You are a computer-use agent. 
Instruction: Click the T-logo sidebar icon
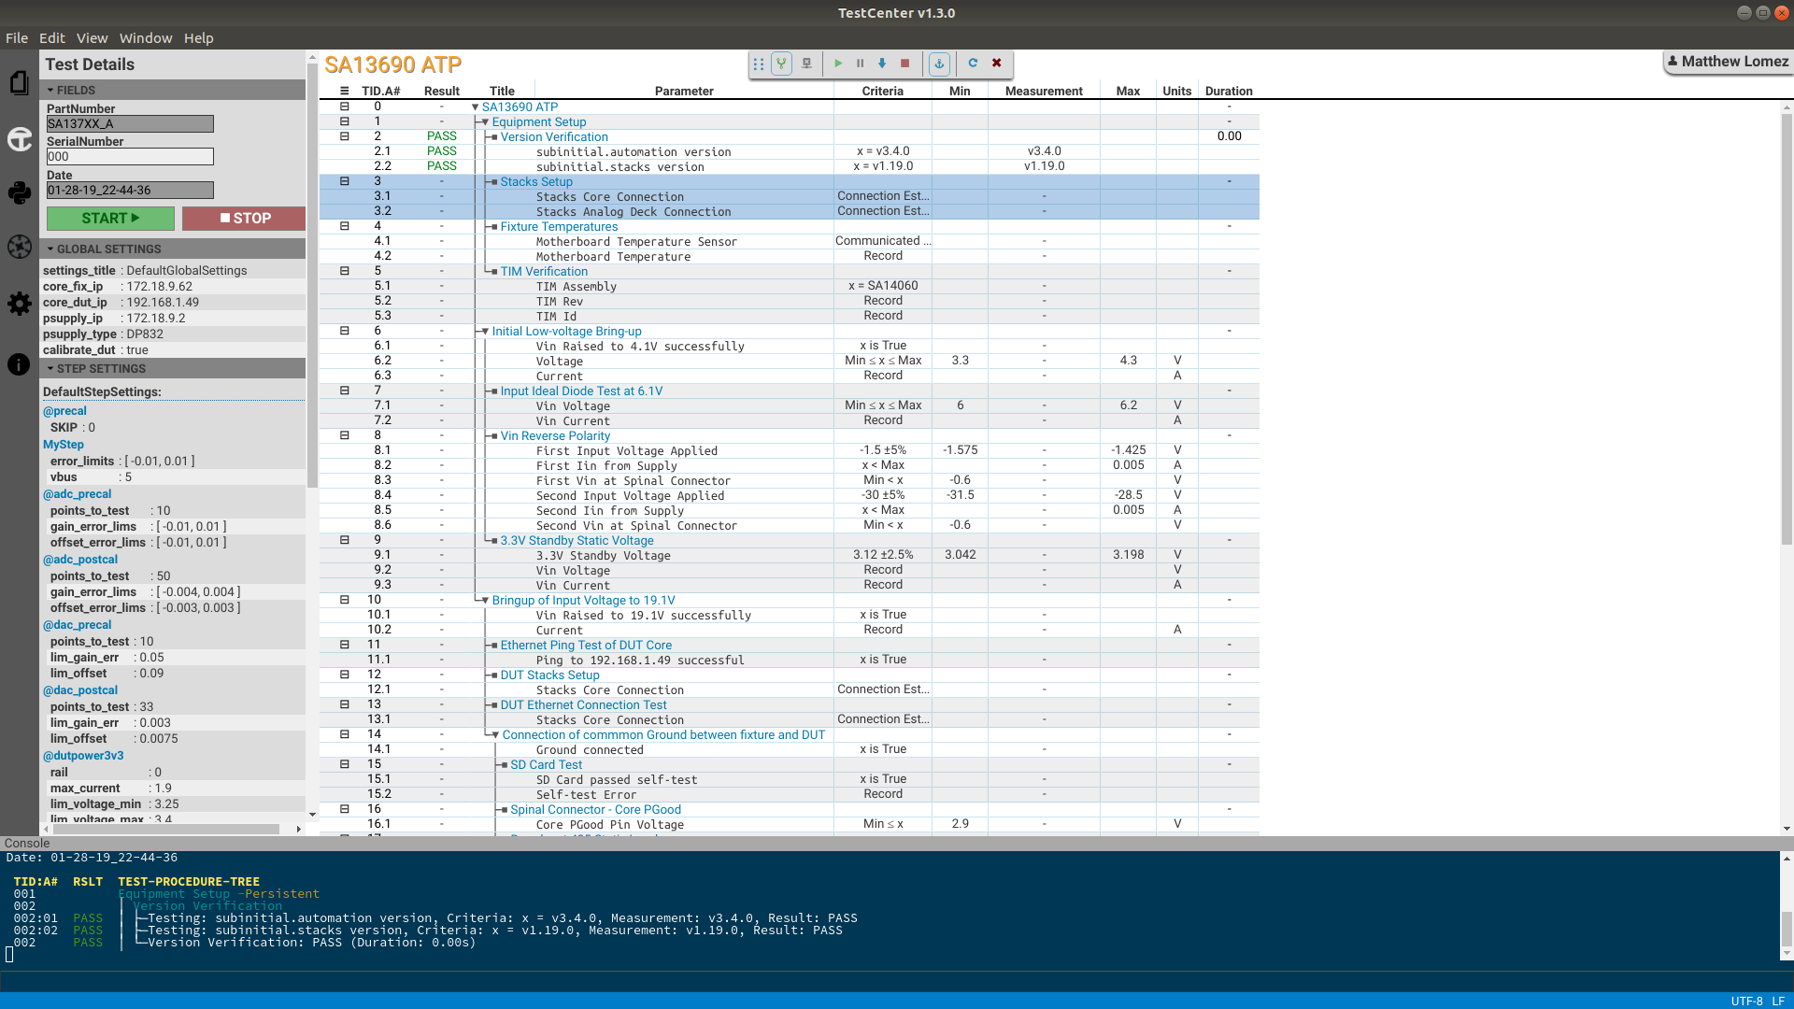tap(20, 139)
